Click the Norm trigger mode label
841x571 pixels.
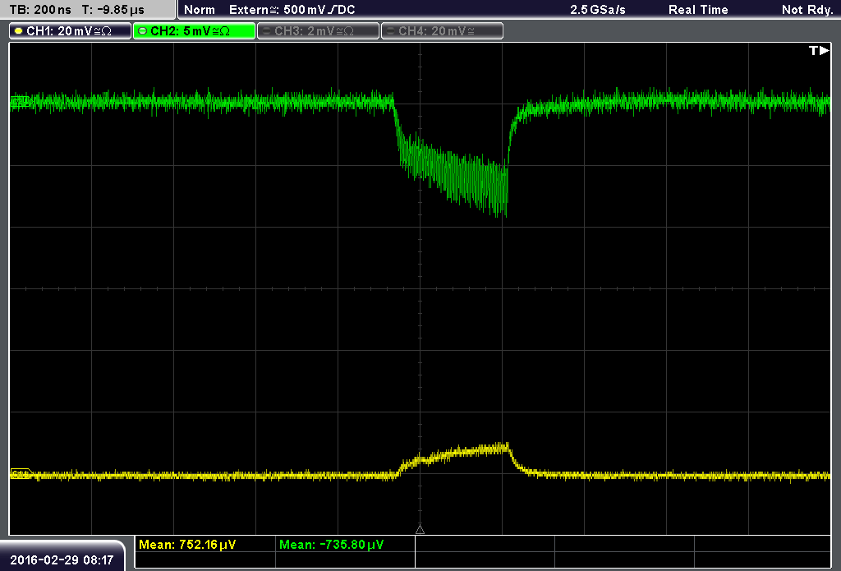coord(200,10)
